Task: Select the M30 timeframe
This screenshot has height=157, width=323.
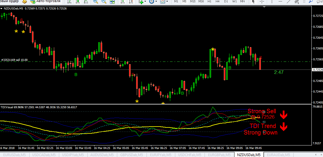Action: click(x=201, y=1)
